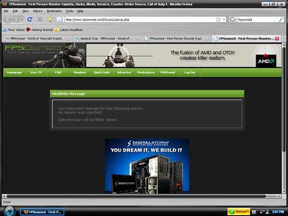Bookmark this page with the star icon
Image resolution: width=288 pixels, height=216 pixels.
(218, 19)
